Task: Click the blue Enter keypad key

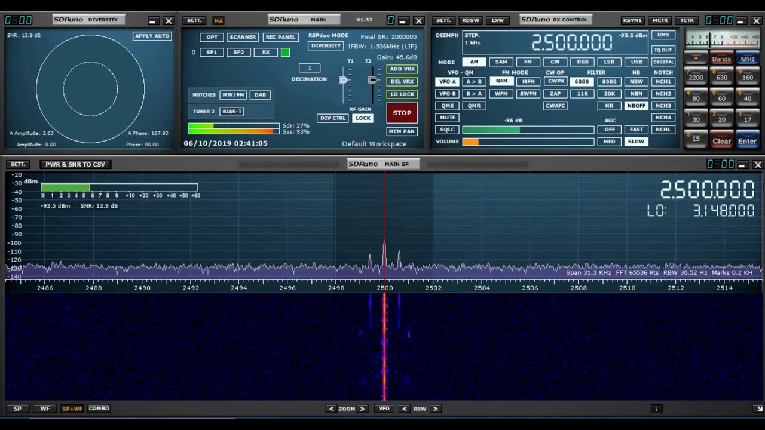Action: tap(748, 141)
